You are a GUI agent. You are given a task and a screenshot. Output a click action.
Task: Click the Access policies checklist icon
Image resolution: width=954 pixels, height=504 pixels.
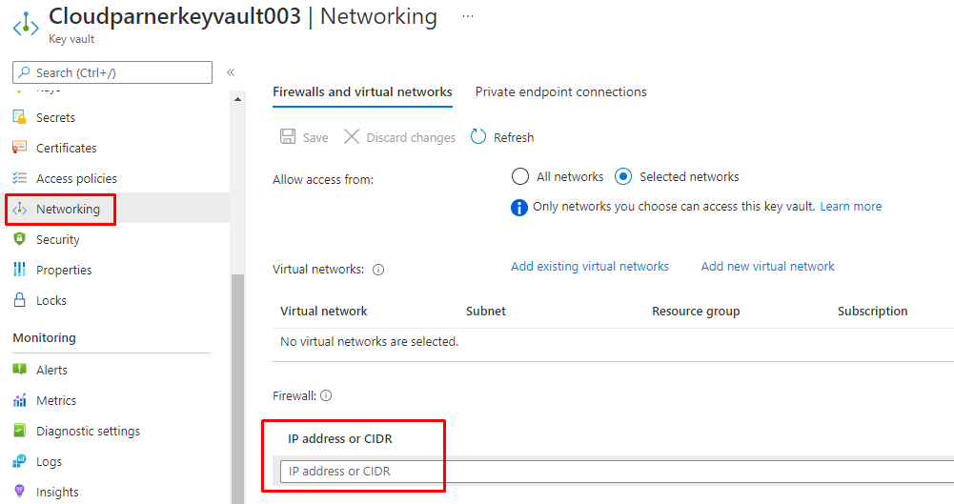(19, 178)
